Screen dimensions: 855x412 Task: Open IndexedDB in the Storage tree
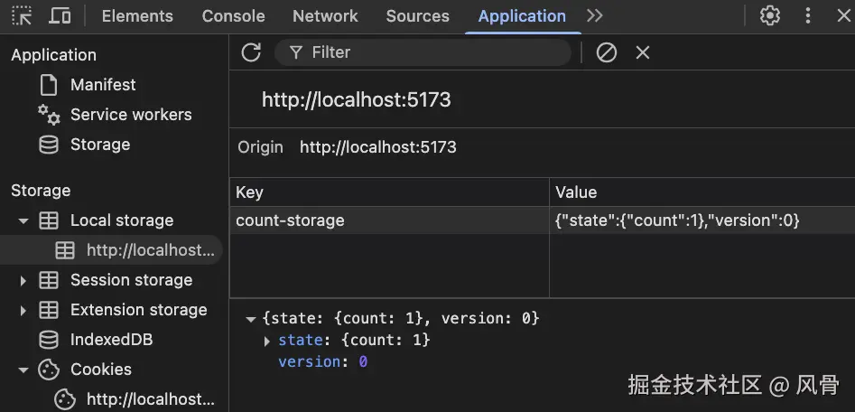(x=111, y=340)
